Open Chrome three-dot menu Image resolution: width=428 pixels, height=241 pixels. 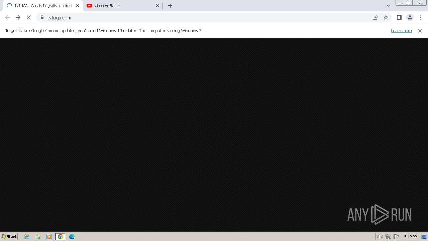[x=421, y=17]
